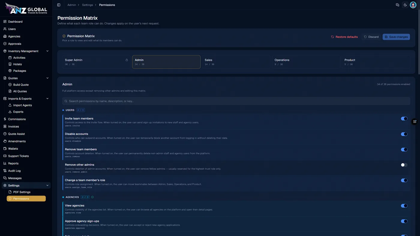420x236 pixels.
Task: Click the Dashboard grid icon in sidebar
Action: tap(5, 22)
